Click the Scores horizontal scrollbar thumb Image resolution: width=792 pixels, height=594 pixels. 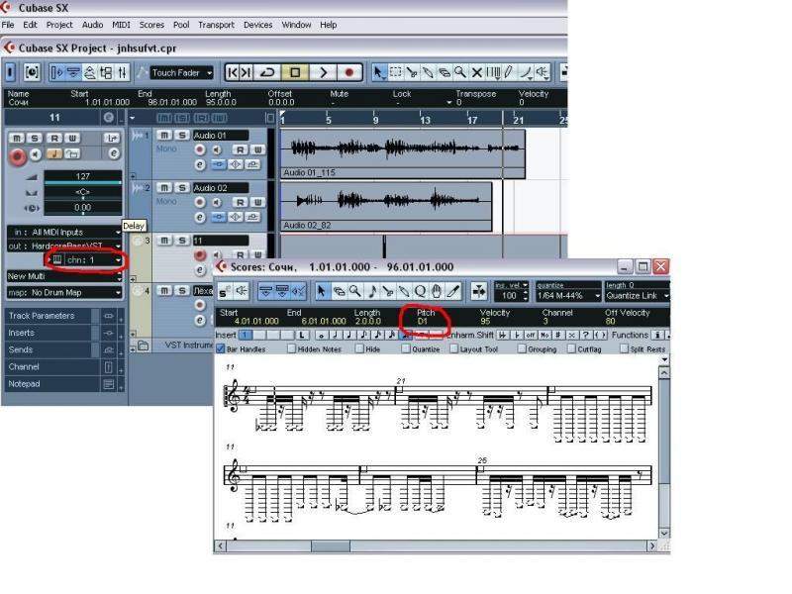[x=331, y=546]
